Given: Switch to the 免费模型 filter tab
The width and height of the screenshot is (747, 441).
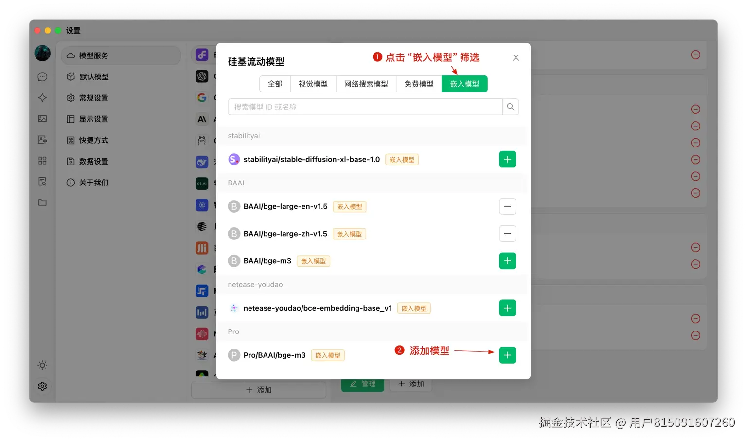Looking at the screenshot, I should click(x=419, y=84).
